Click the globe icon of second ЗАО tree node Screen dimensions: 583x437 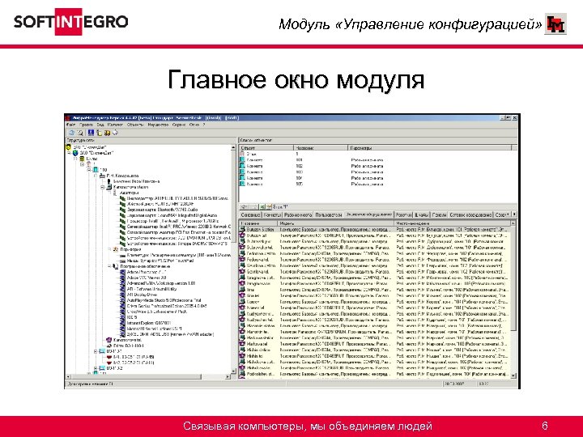(x=75, y=153)
